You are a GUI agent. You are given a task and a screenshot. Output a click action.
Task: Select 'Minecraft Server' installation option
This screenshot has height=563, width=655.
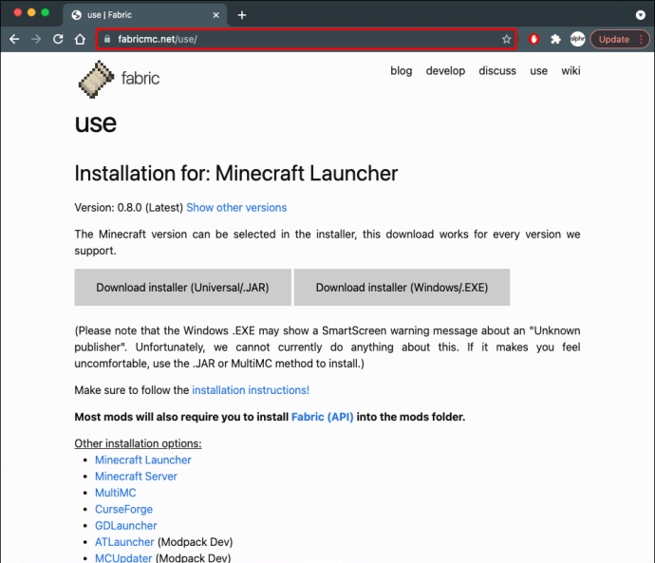click(x=136, y=476)
